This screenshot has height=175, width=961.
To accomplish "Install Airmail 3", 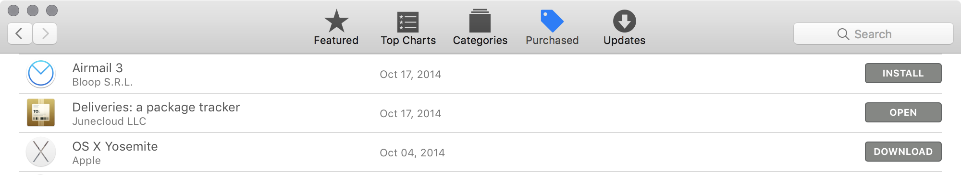I will pos(903,73).
